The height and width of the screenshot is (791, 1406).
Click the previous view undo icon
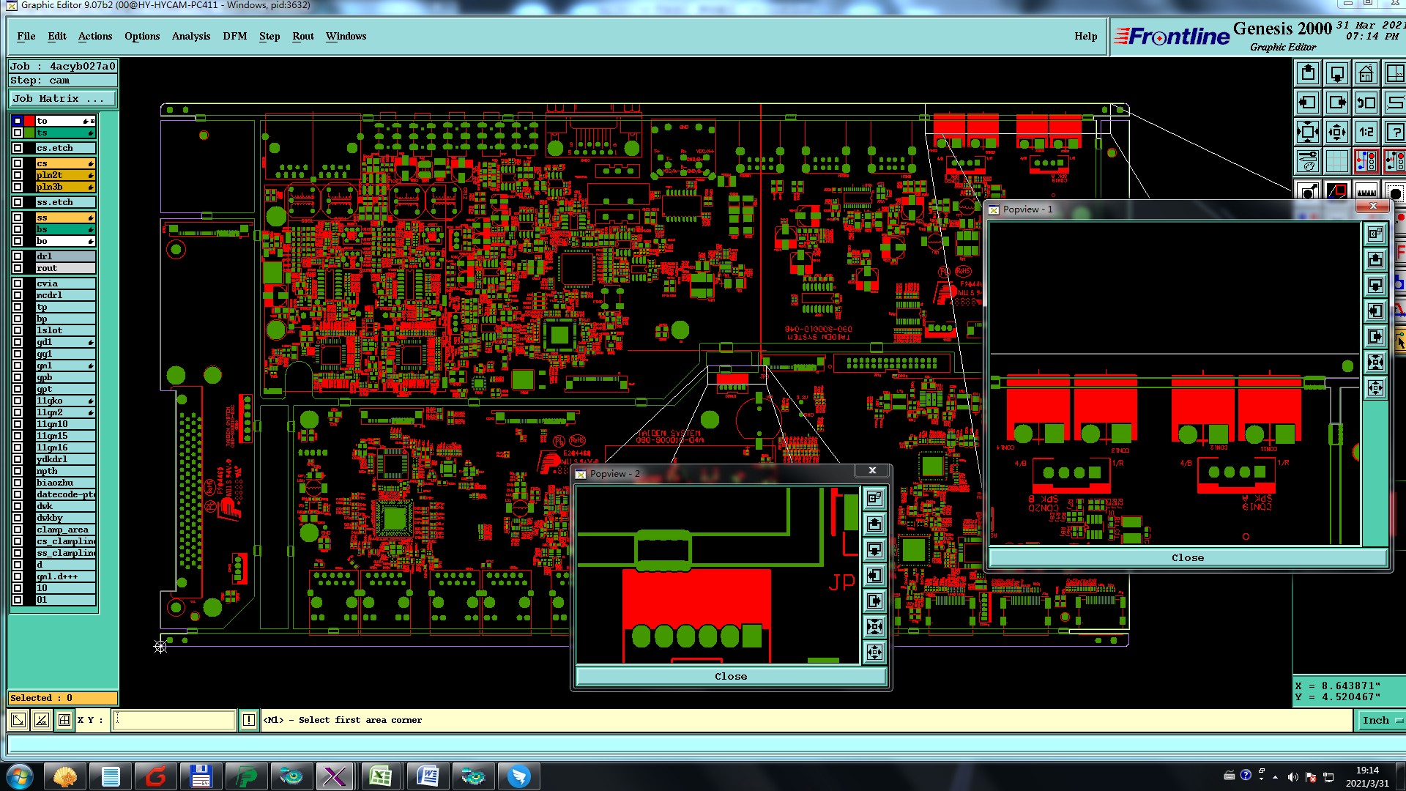[x=1366, y=103]
